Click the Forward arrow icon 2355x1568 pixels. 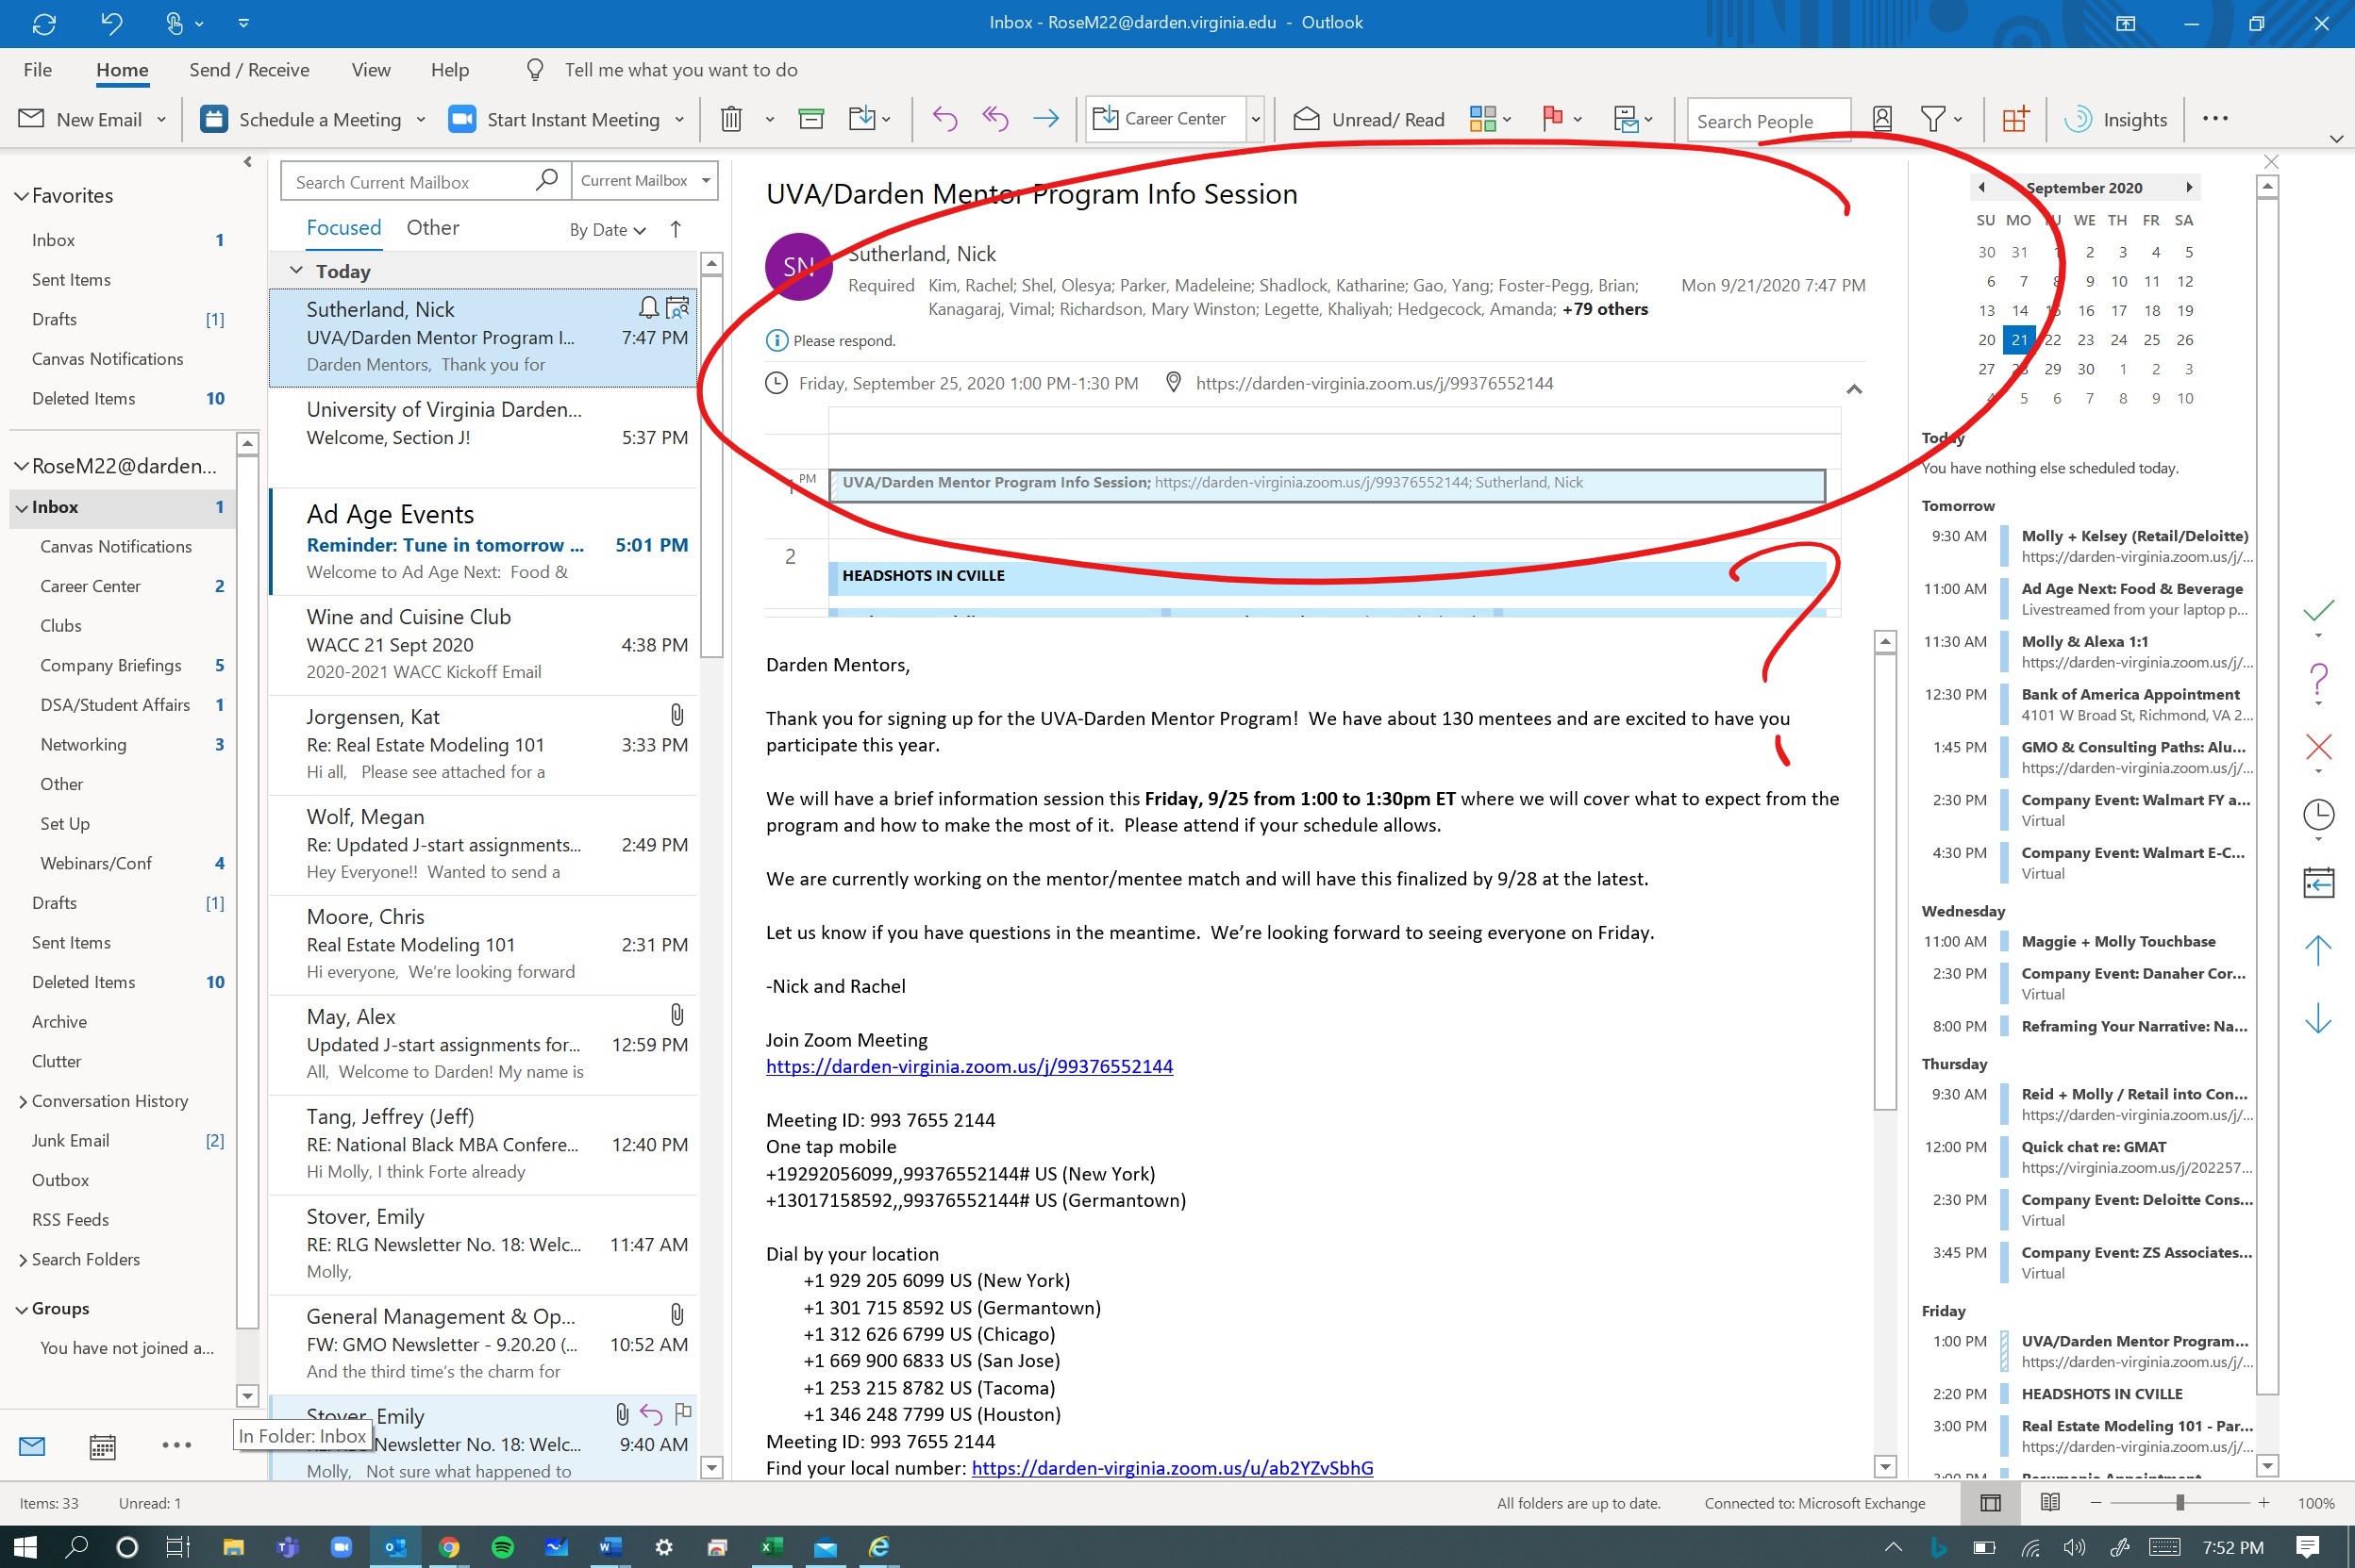(x=1045, y=120)
